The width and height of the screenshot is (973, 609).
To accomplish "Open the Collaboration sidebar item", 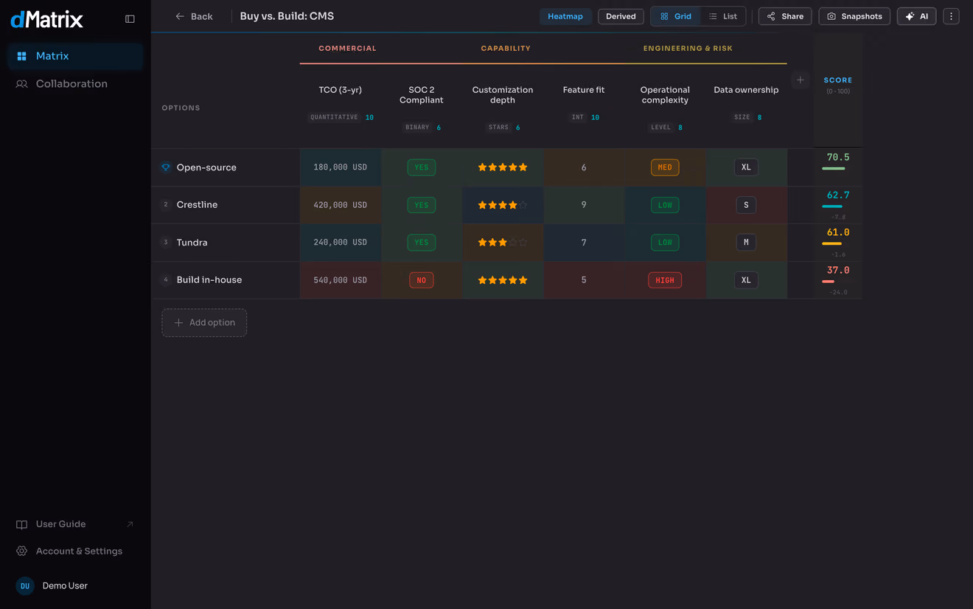I will [75, 84].
